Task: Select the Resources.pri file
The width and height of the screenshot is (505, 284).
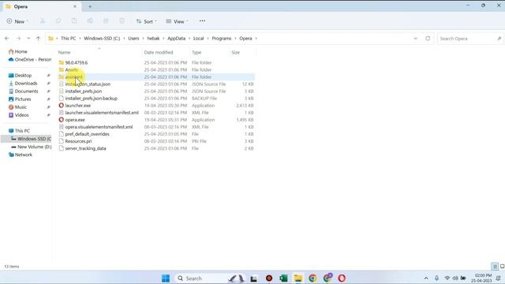Action: click(x=78, y=141)
